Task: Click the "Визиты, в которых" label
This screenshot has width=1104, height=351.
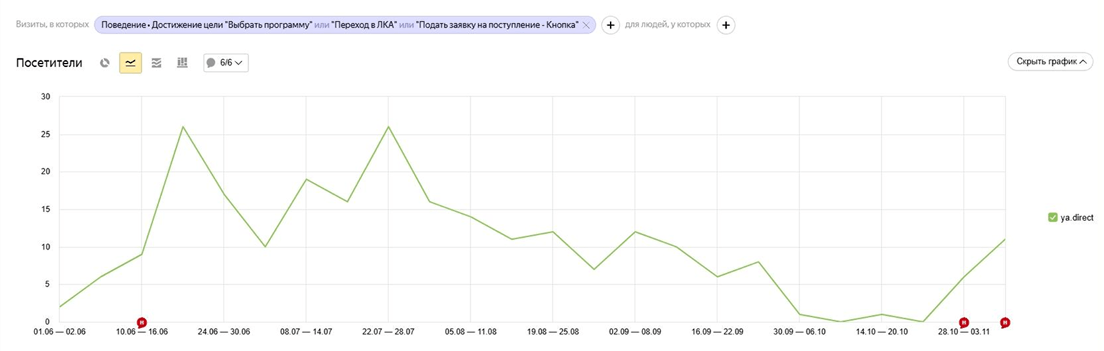Action: [x=52, y=25]
